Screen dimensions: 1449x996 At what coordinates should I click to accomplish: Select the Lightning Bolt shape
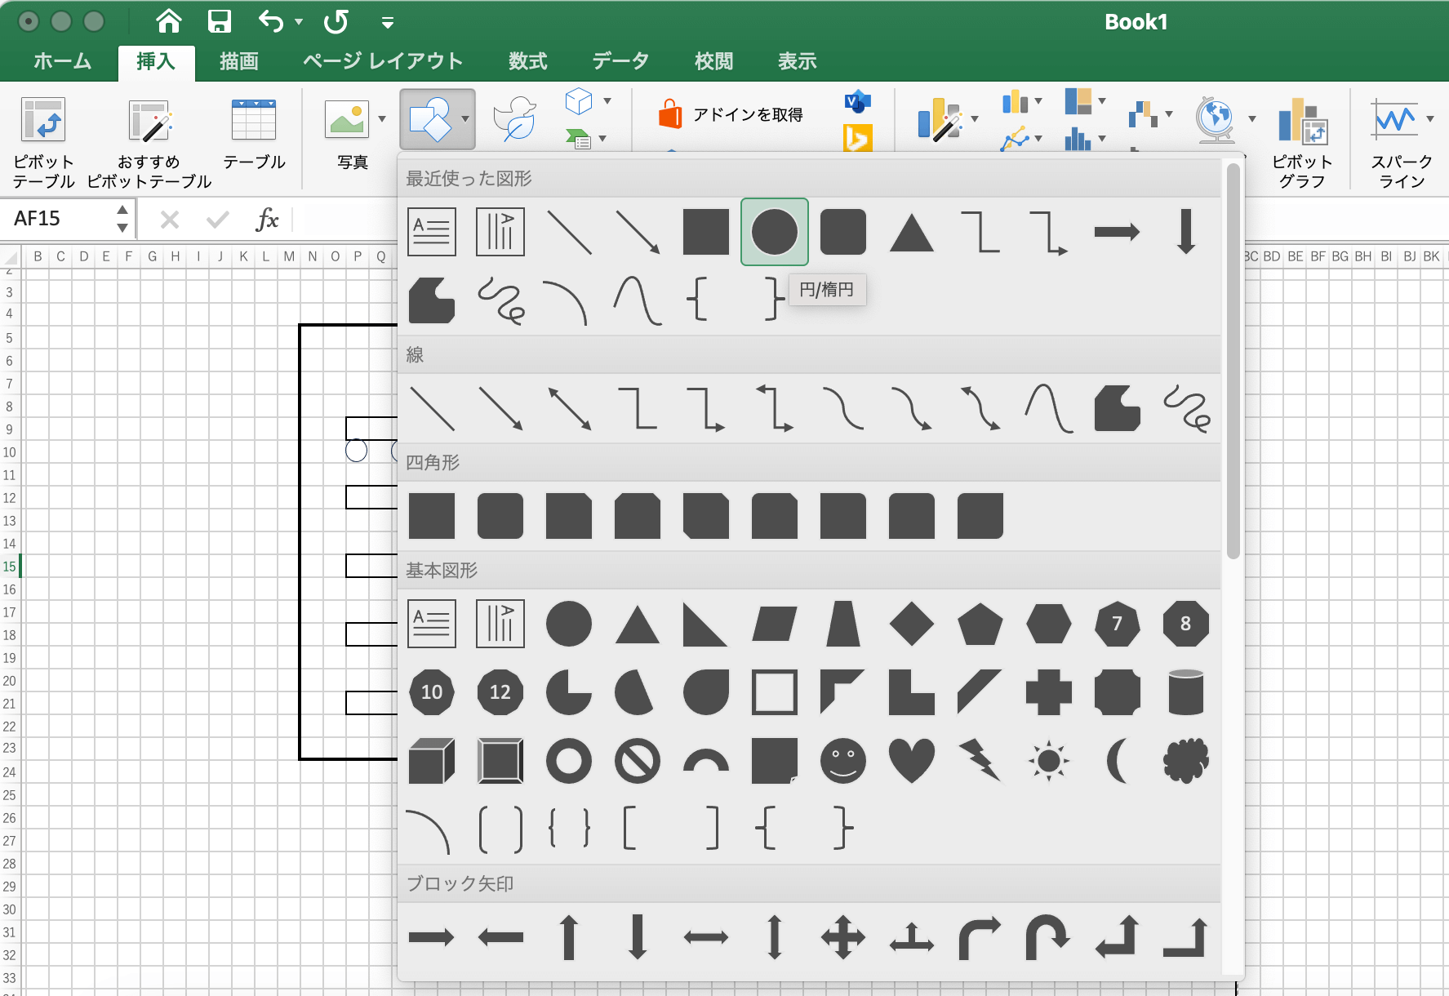[980, 761]
